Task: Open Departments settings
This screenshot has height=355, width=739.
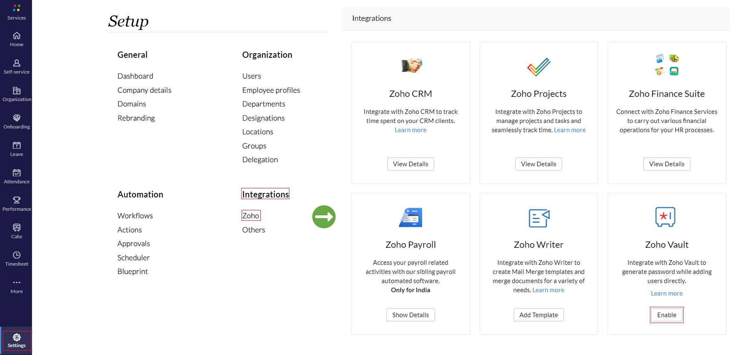Action: 264,104
